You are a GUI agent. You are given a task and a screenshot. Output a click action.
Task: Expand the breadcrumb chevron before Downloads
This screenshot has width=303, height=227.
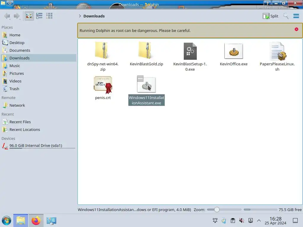[x=80, y=16]
